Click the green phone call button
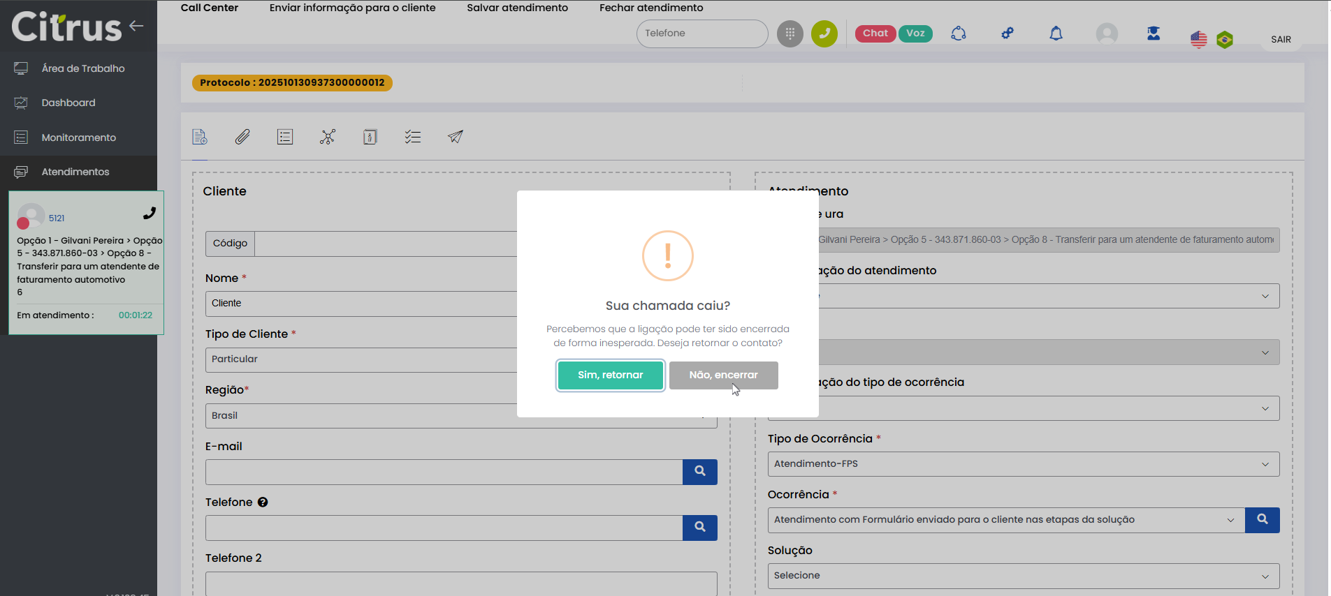1331x596 pixels. pyautogui.click(x=824, y=33)
